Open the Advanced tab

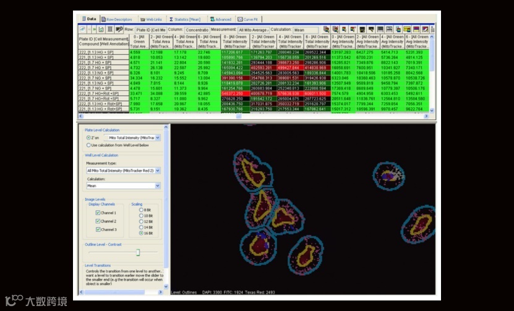tap(221, 19)
